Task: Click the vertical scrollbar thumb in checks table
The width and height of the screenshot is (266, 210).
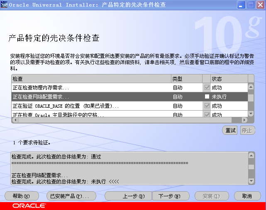Action: click(251, 98)
